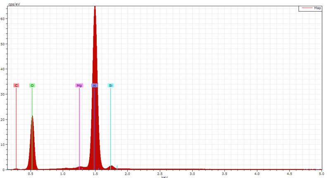Click the 60 tick on the y-axis
Viewport: 329px width, 178px height.
point(4,19)
